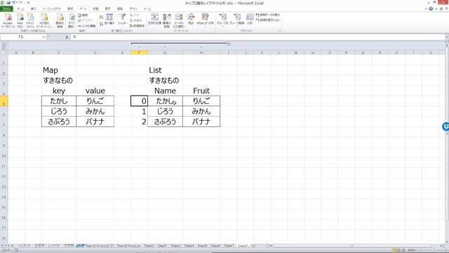Image resolution: width=449 pixels, height=253 pixels.
Task: Click the first-sheet navigation arrow
Action: click(x=2, y=246)
